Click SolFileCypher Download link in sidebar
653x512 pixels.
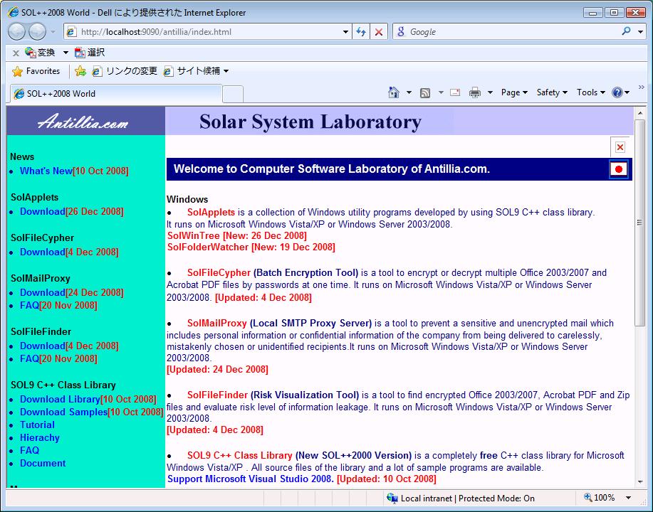pyautogui.click(x=43, y=252)
